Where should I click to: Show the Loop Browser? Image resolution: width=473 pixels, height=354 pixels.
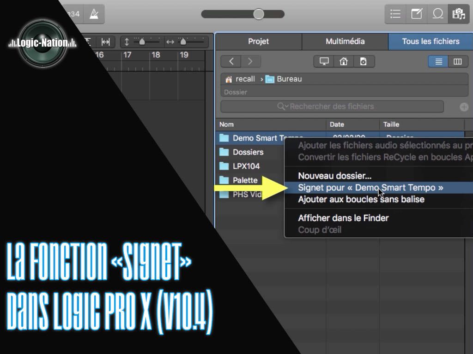coord(437,14)
